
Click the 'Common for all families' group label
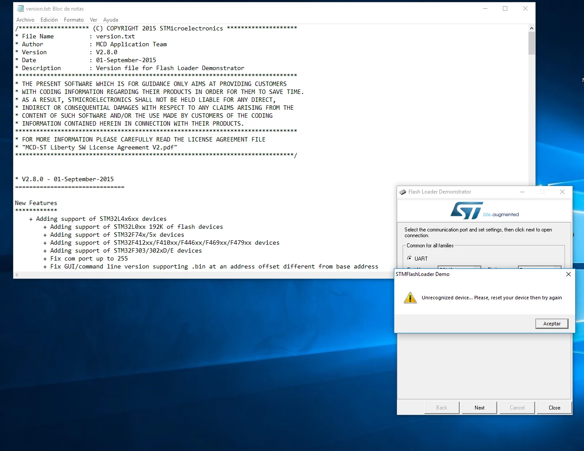click(430, 246)
